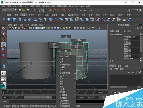Activate the Lasso select tool
This screenshot has height=108, width=143.
(x=3, y=34)
